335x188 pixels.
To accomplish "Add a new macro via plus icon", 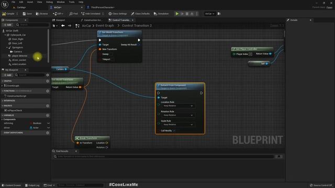I will 48,105.
